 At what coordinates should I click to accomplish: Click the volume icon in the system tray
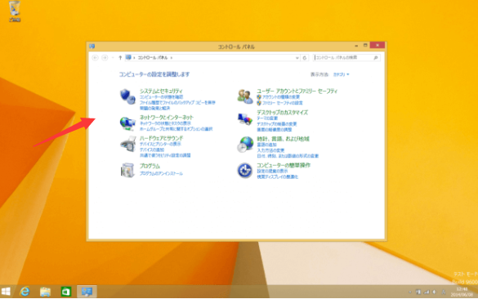tap(435, 292)
